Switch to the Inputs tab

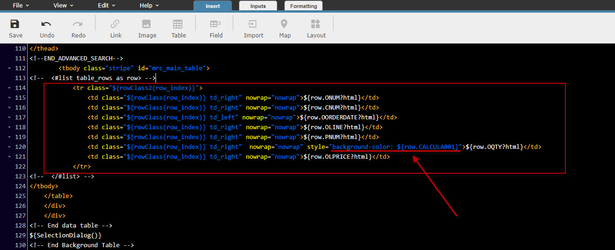click(258, 6)
